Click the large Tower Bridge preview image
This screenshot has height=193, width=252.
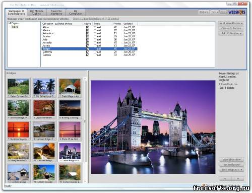point(153,127)
